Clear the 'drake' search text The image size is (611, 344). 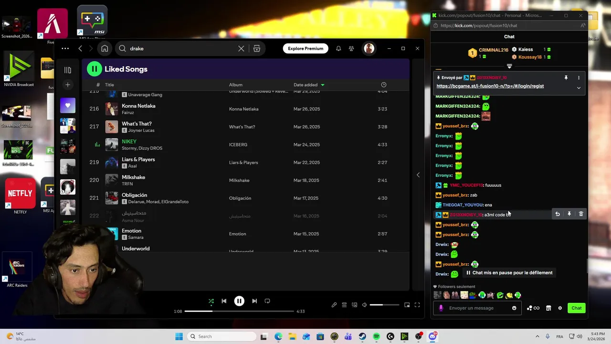pyautogui.click(x=241, y=48)
